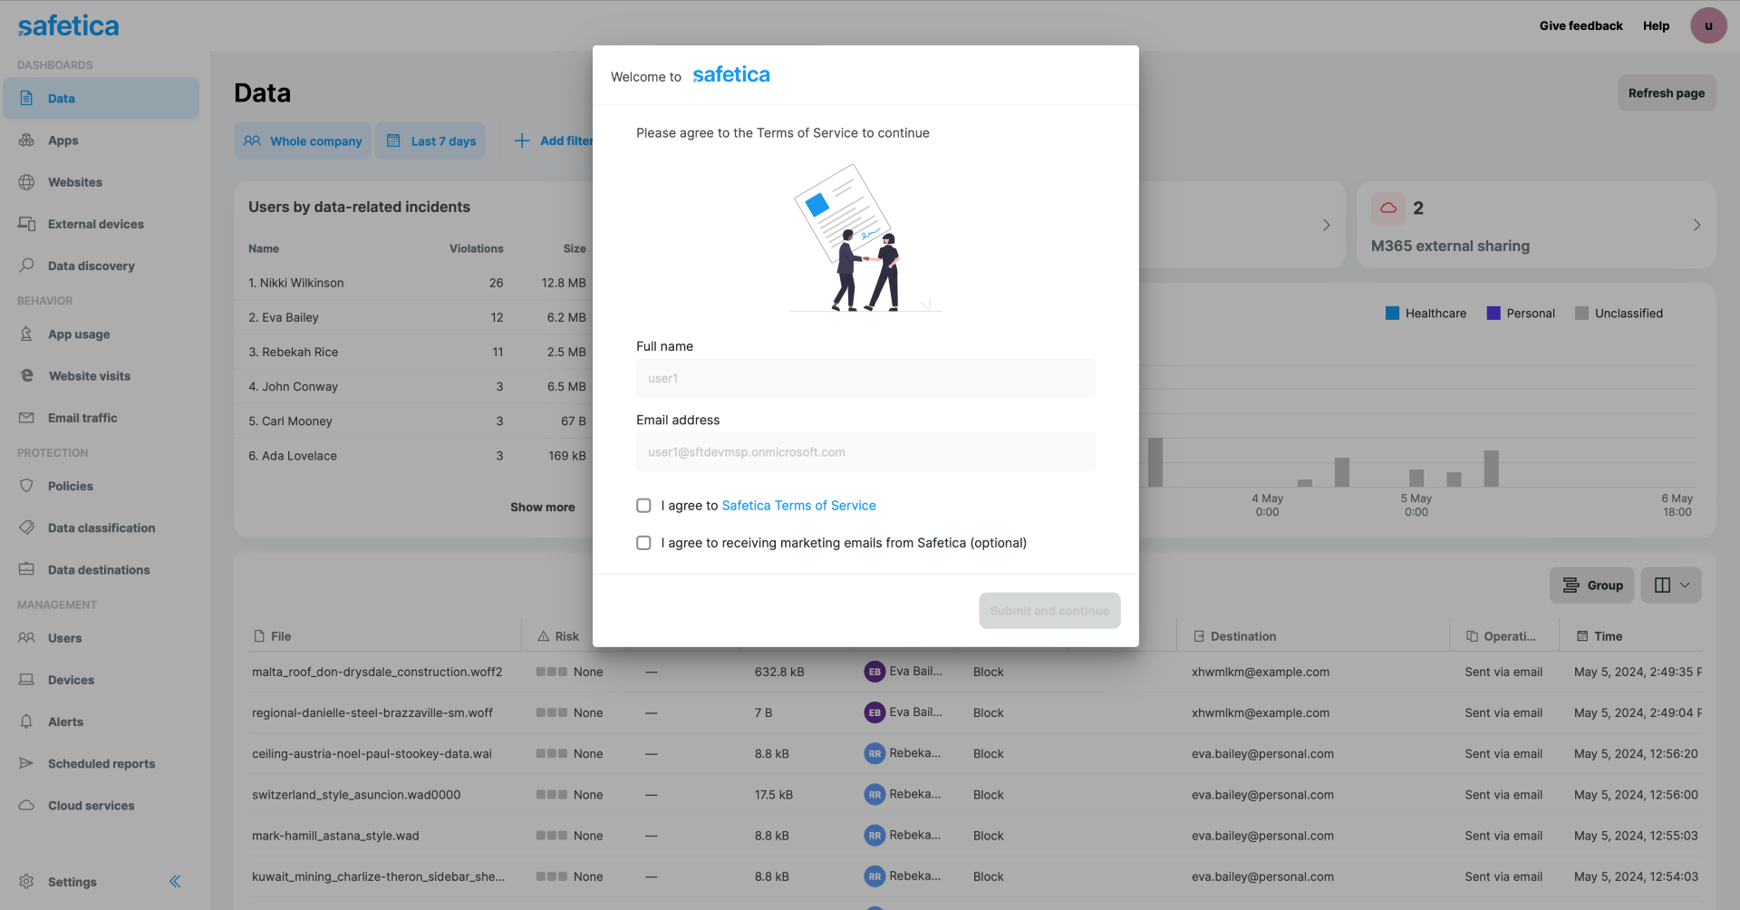Click the Whole company people icon
The width and height of the screenshot is (1740, 910).
[252, 140]
